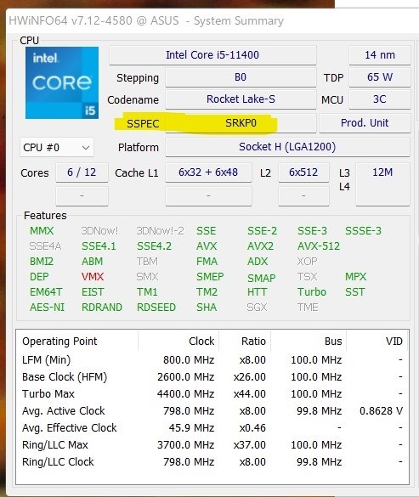Open the CPU #0 selector dropdown
419x497 pixels.
(57, 147)
